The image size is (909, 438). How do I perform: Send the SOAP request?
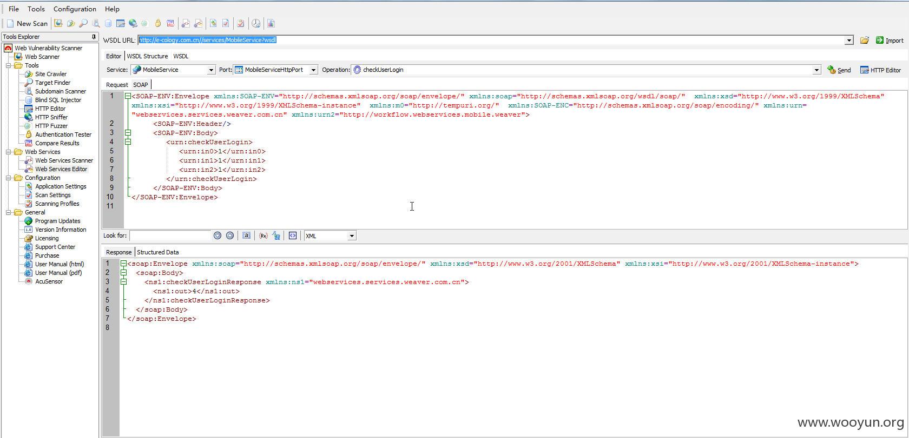pos(839,70)
